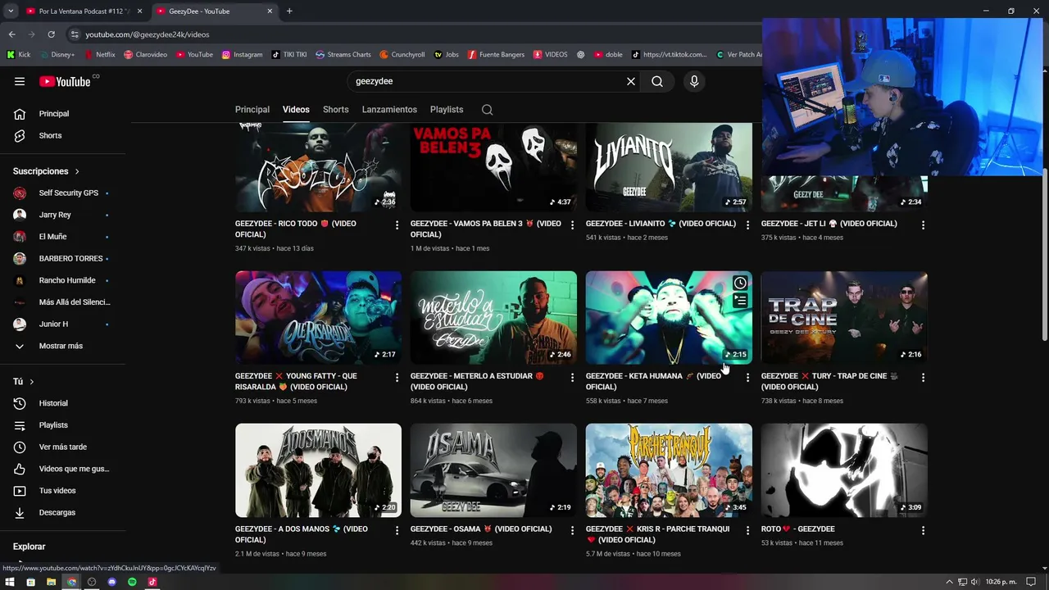Open options menu for JET LI video

[x=923, y=225]
